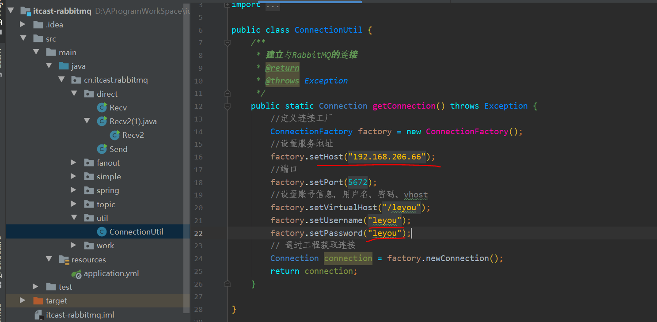Collapse the direct package arrow
This screenshot has width=657, height=322.
pos(74,93)
